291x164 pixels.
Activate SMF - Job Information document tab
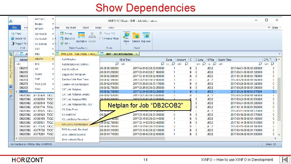coord(119,54)
